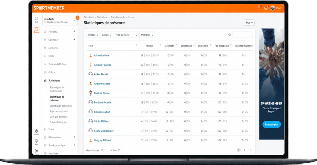Change Lignes par page dropdown

click(x=102, y=150)
